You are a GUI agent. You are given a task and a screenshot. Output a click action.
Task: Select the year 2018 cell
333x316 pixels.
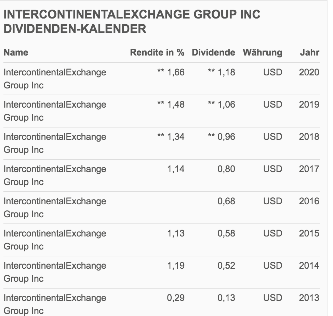coord(309,137)
